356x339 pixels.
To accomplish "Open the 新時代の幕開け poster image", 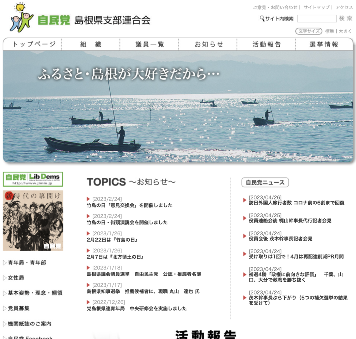I will coord(33,220).
